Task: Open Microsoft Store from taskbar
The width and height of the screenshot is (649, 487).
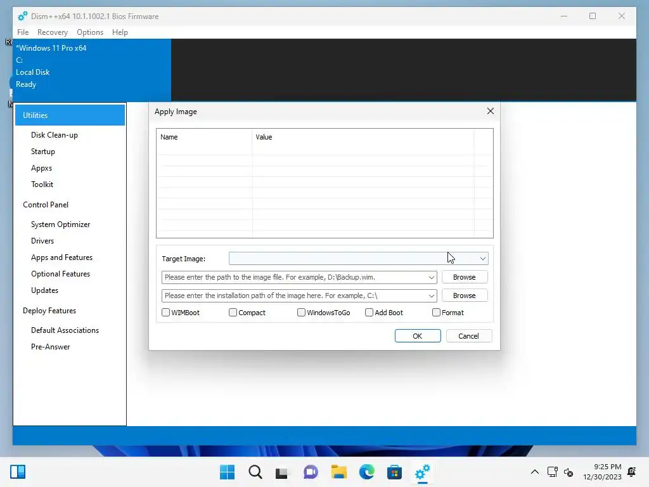Action: (394, 472)
